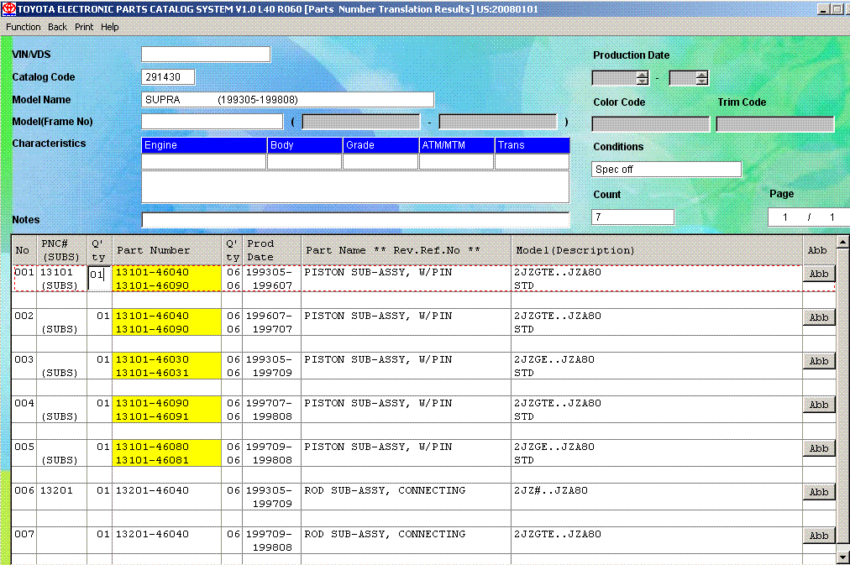This screenshot has height=565, width=850.
Task: Click the Back menu item
Action: click(57, 27)
